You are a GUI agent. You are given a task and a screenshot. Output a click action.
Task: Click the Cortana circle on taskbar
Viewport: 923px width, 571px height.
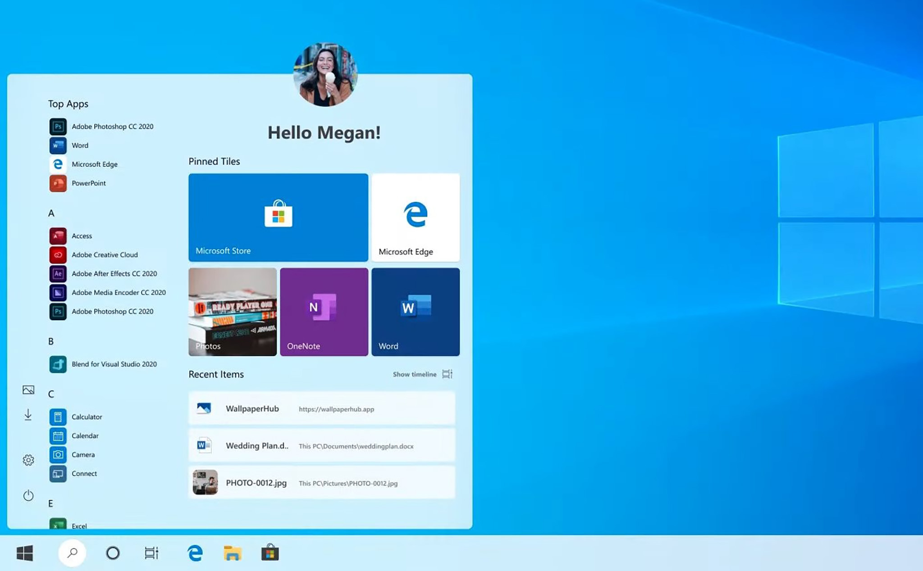pyautogui.click(x=113, y=553)
